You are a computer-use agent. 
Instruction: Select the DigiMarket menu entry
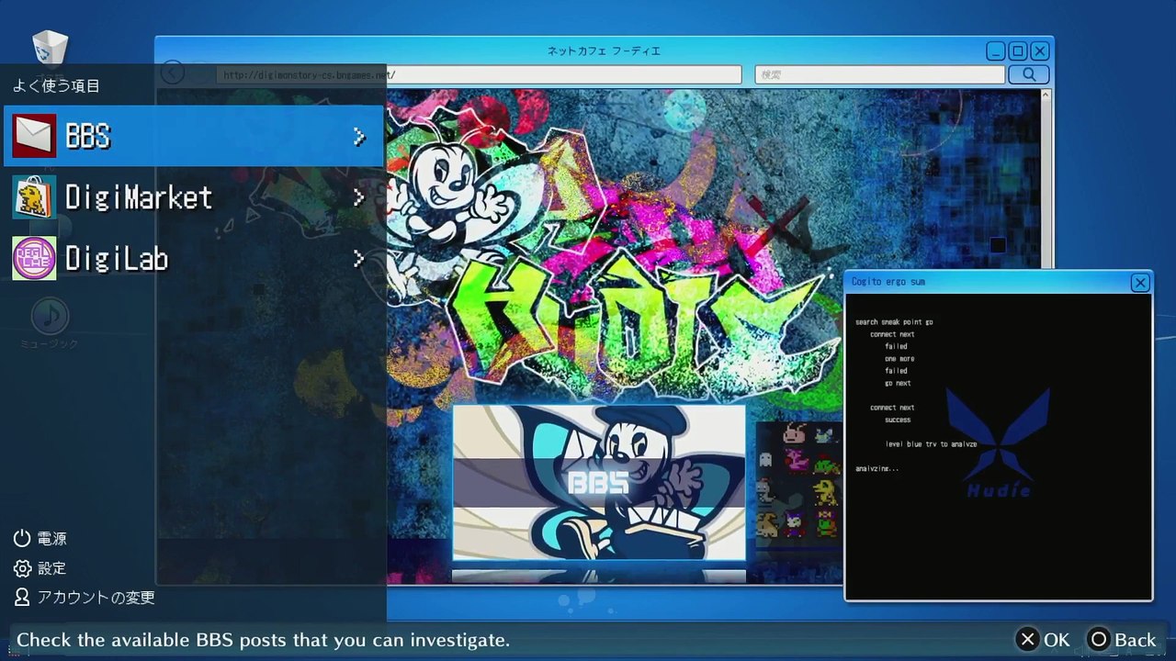pyautogui.click(x=193, y=197)
